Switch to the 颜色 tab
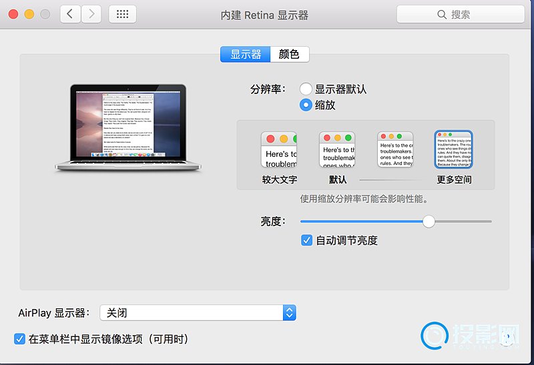The width and height of the screenshot is (534, 365). [x=289, y=55]
